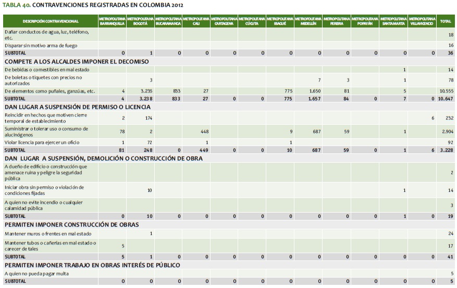This screenshot has height=288, width=457.
Task: Click the heading 'Permiten imponer construcción de obras'
Action: (71, 224)
